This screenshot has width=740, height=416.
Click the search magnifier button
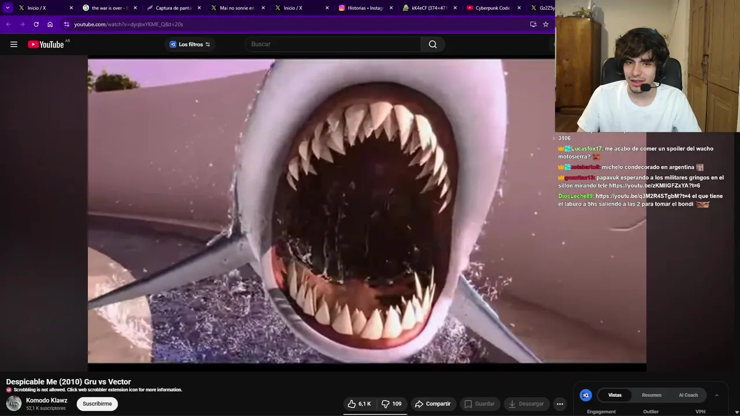(432, 44)
